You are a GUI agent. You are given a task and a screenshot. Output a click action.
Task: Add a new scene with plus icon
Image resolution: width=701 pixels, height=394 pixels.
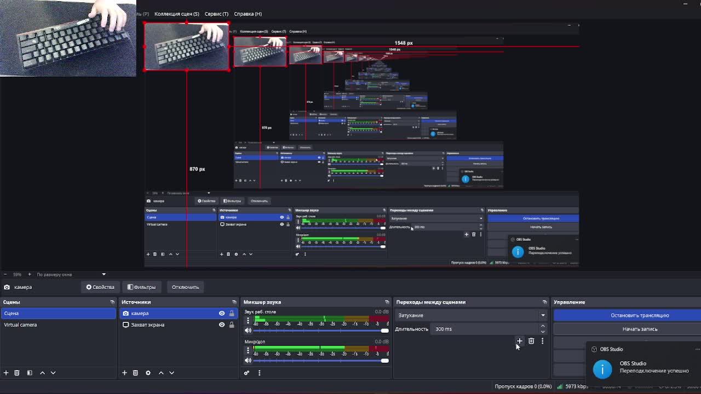coord(6,373)
